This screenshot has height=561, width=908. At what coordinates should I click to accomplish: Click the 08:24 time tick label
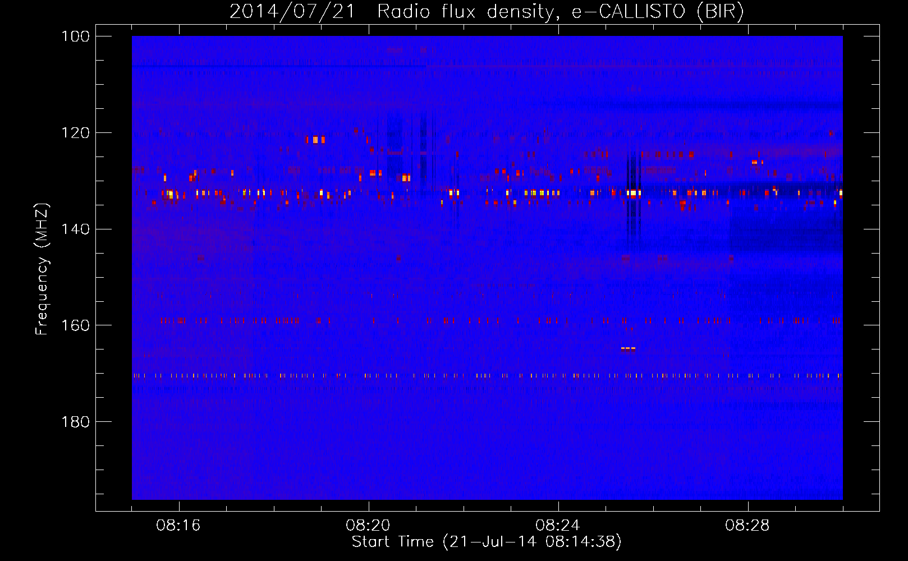pyautogui.click(x=558, y=526)
